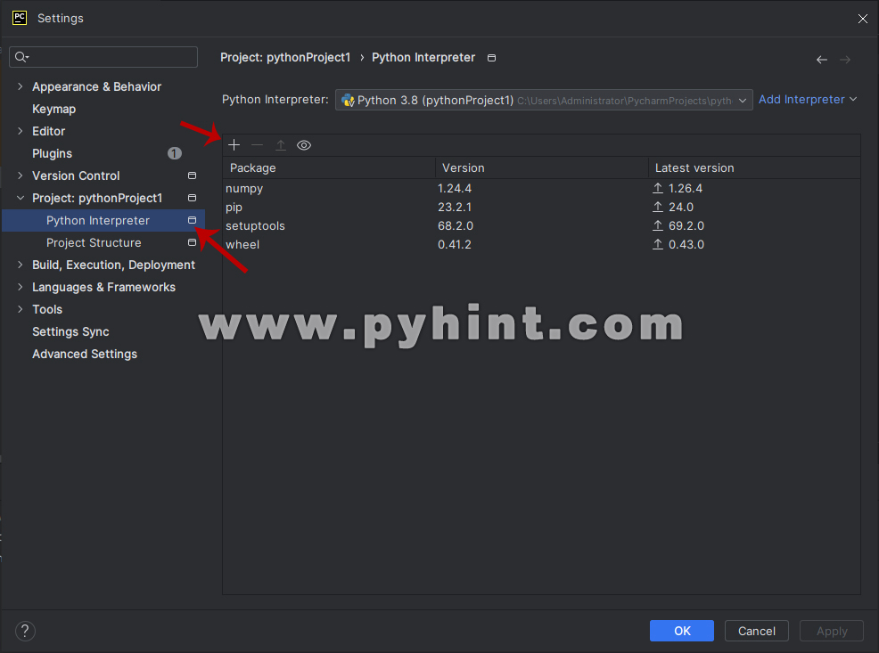The width and height of the screenshot is (879, 653).
Task: Expand the Languages & Frameworks chevron
Action: coord(21,287)
